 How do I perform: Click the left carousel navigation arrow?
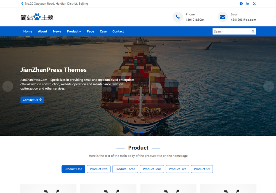pos(8,86)
